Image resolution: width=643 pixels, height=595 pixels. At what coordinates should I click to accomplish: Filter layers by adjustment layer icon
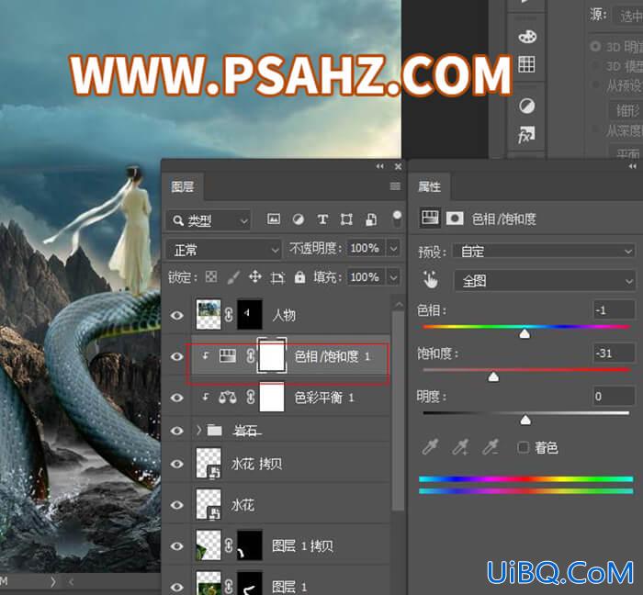299,219
